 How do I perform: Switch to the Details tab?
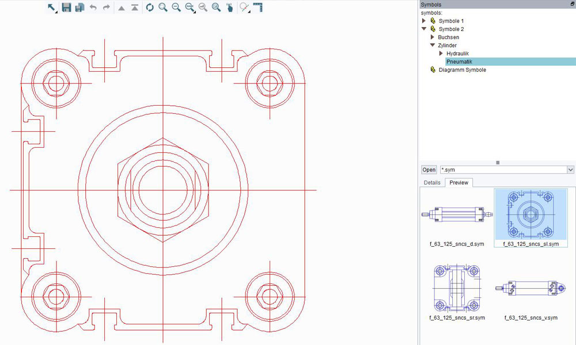[x=431, y=182]
